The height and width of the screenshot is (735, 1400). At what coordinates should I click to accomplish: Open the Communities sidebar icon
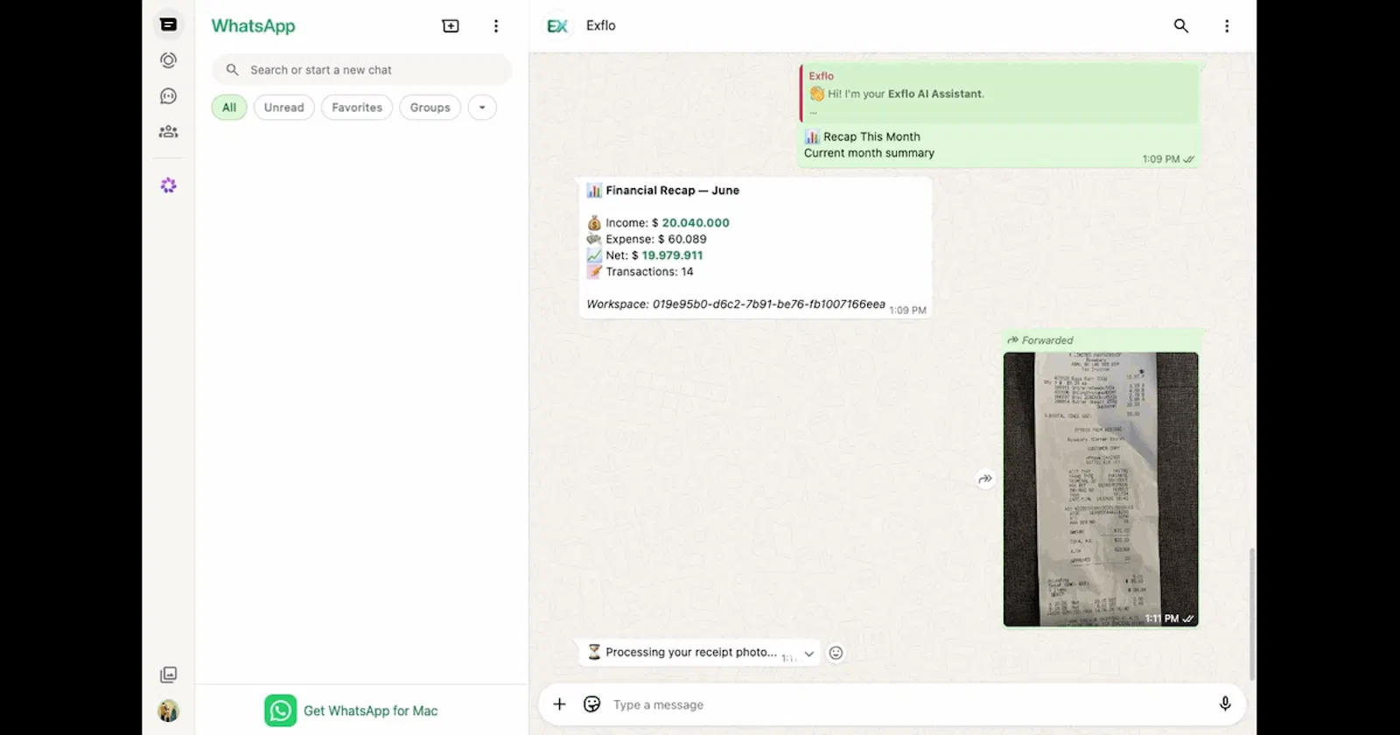(169, 131)
